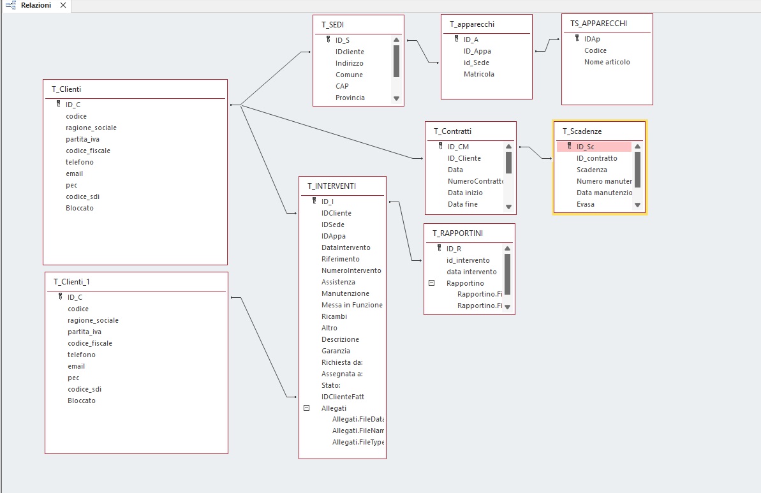
Task: Collapse the Rapportino field expander
Action: [431, 283]
